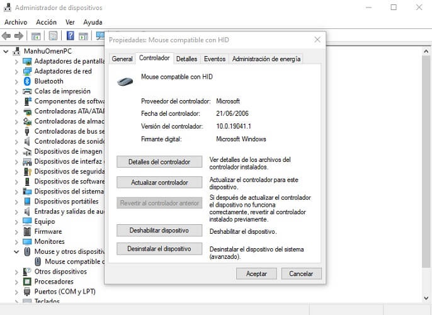This screenshot has width=432, height=315.
Task: Click the Dispositivos del sistema folder icon
Action: click(27, 192)
